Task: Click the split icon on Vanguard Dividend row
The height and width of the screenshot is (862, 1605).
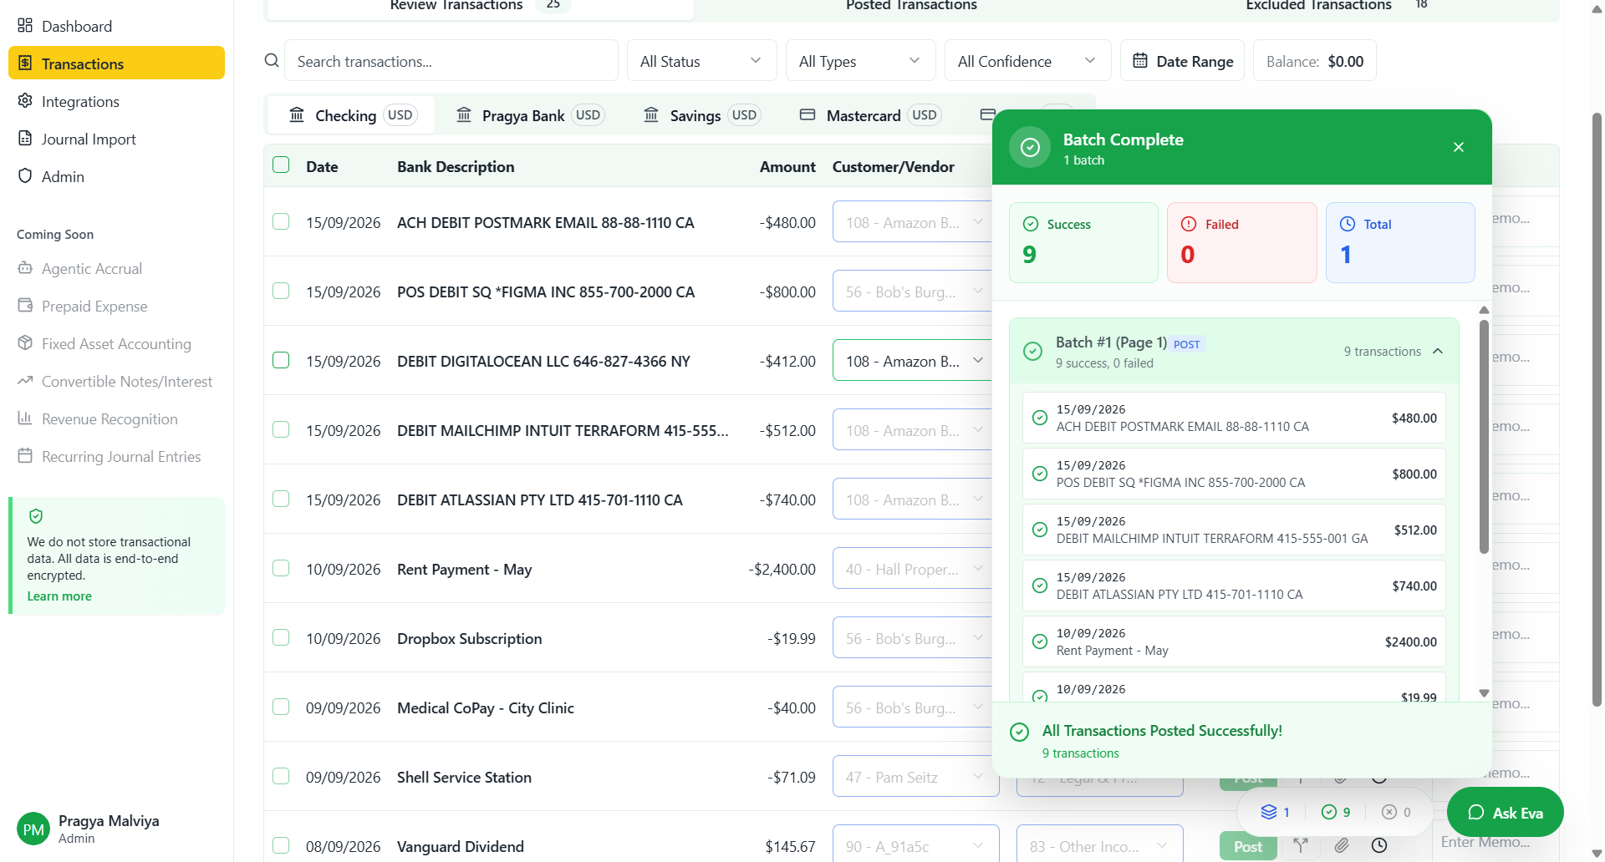Action: [x=1301, y=845]
